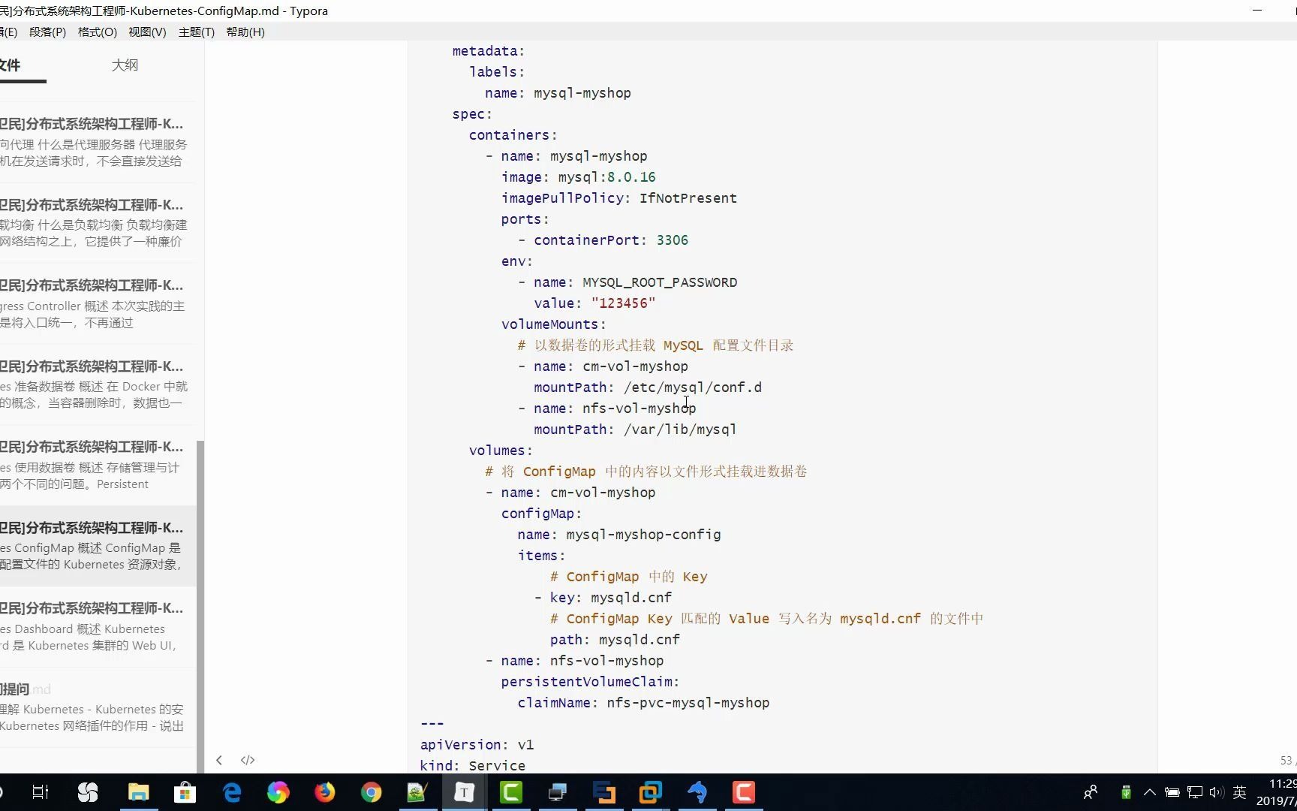The image size is (1297, 811).
Task: Click the green USB device tray icon
Action: pos(1126,792)
